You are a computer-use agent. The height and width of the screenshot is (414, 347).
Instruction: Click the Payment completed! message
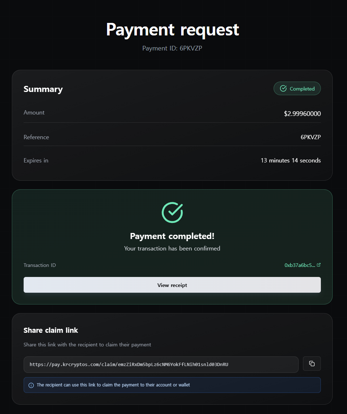pos(172,236)
